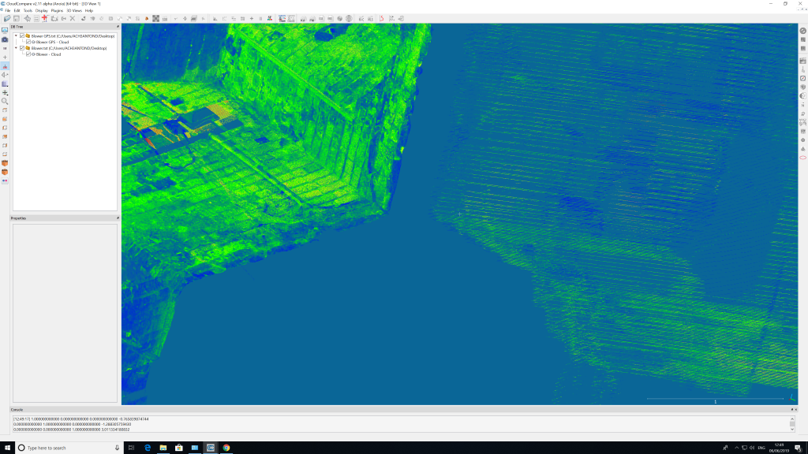Screen dimensions: 808x454
Task: Collapse the Blower GPS.txt tree branch
Action: pyautogui.click(x=16, y=35)
